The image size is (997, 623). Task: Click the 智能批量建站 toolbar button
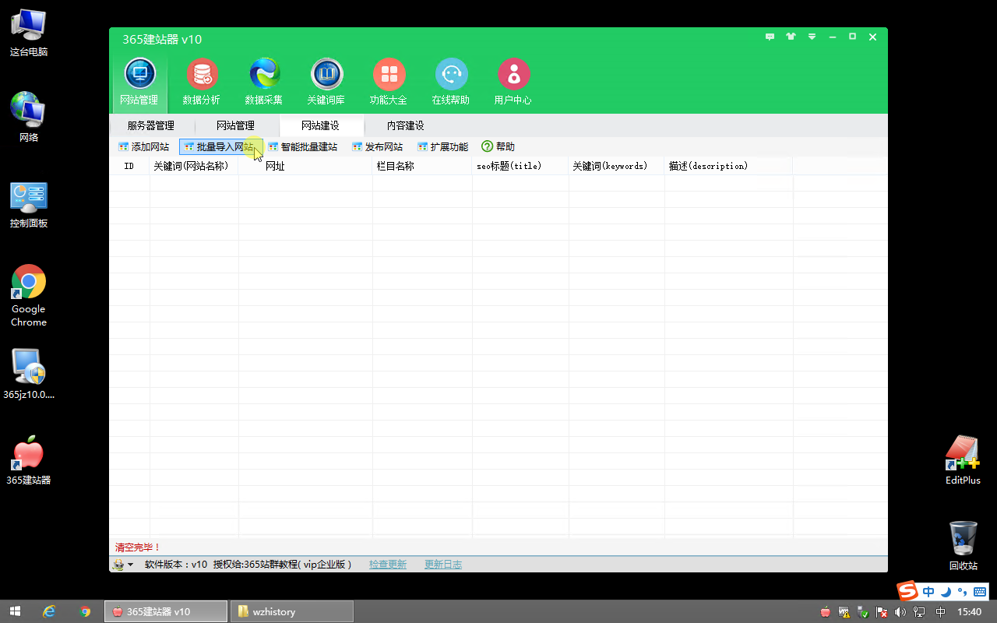pyautogui.click(x=303, y=146)
